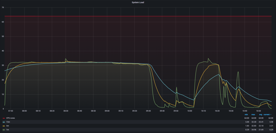Click the 10:20 time axis label
The image size is (276, 133).
pos(217,111)
